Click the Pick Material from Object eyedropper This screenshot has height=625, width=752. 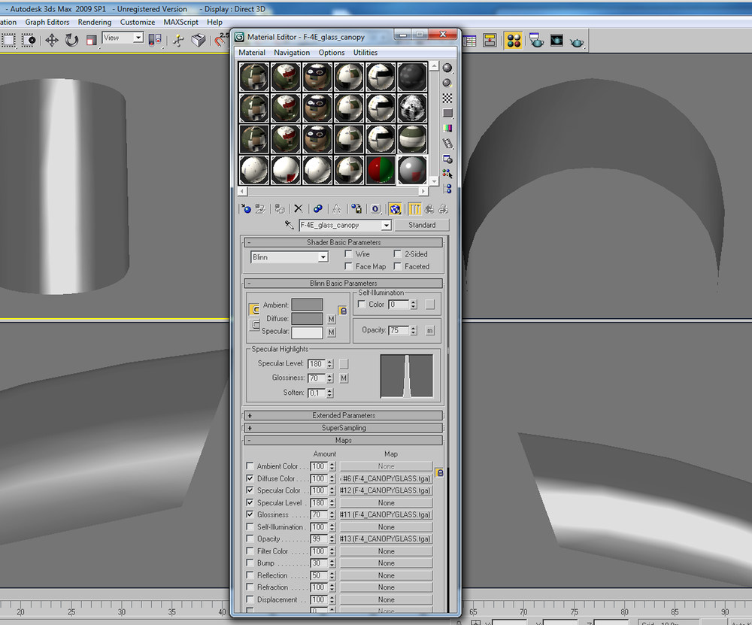click(x=290, y=225)
